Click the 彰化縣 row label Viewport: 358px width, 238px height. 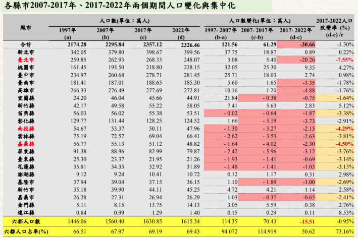pos(26,121)
